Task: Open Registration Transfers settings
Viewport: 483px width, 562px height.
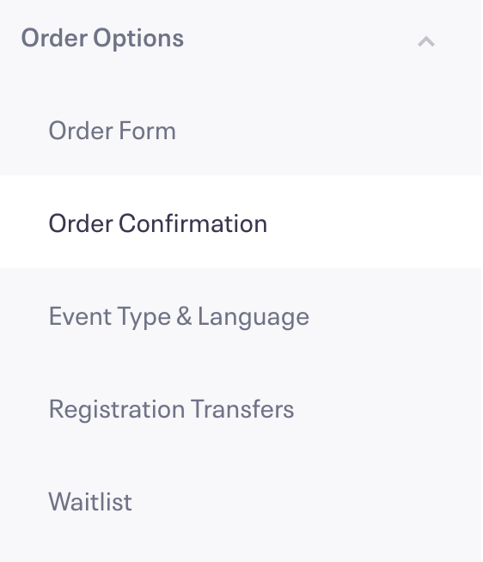Action: (x=241, y=407)
